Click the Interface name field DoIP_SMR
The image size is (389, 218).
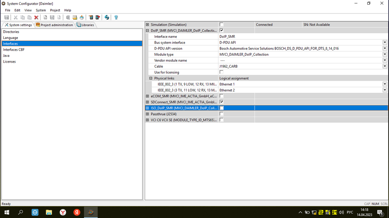(303, 36)
